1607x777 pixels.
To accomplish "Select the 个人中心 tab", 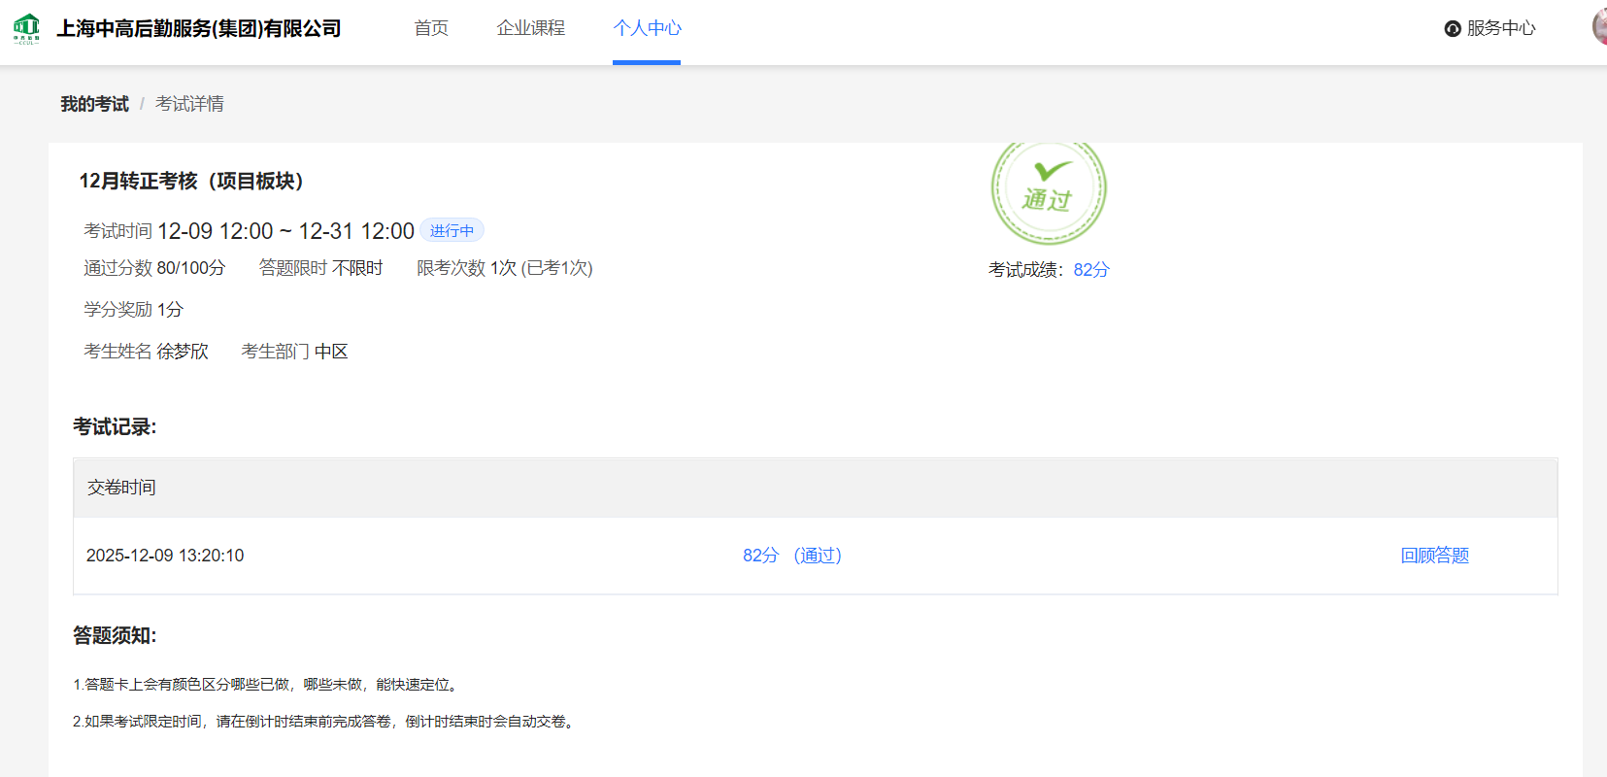I will [647, 28].
